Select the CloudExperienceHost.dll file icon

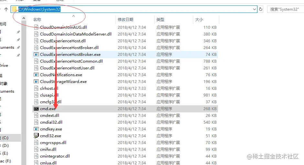coord(36,41)
